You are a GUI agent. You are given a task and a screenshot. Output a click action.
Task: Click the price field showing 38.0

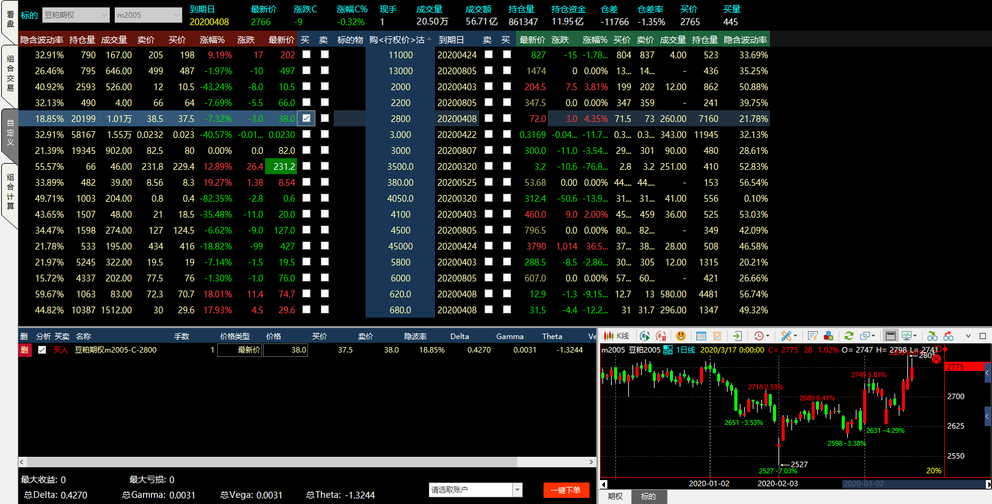tap(286, 350)
